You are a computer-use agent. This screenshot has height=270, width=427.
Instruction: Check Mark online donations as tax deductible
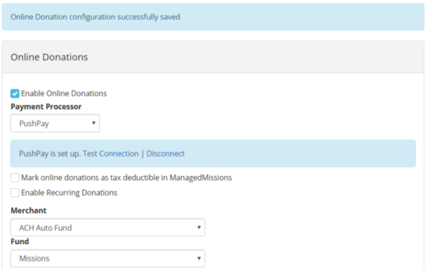click(15, 178)
